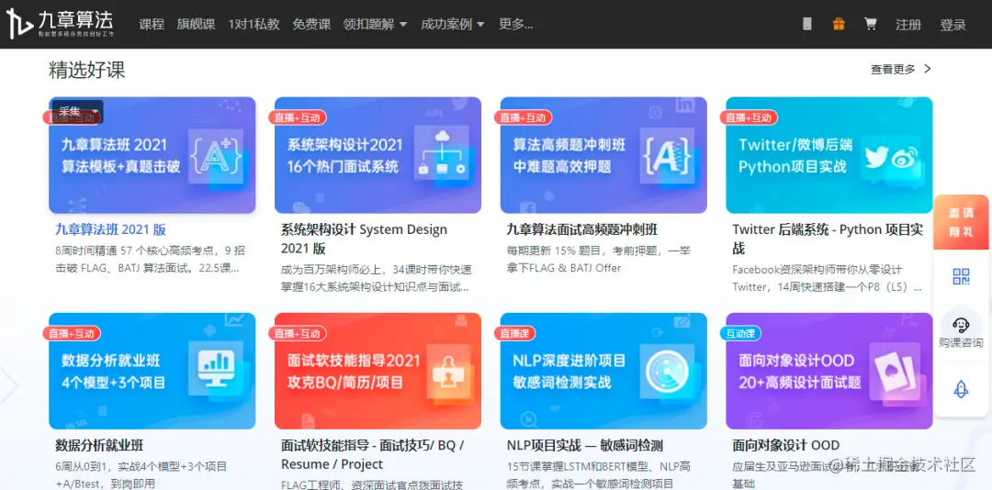Click the 购课咨询 headset icon
The width and height of the screenshot is (992, 490).
961,325
